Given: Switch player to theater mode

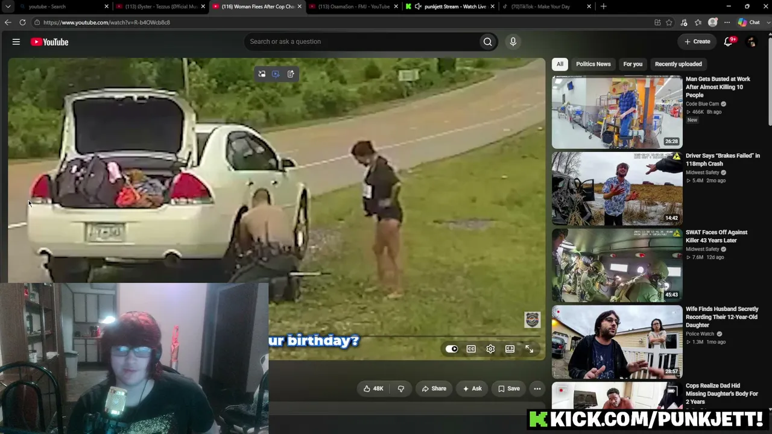Looking at the screenshot, I should [510, 349].
